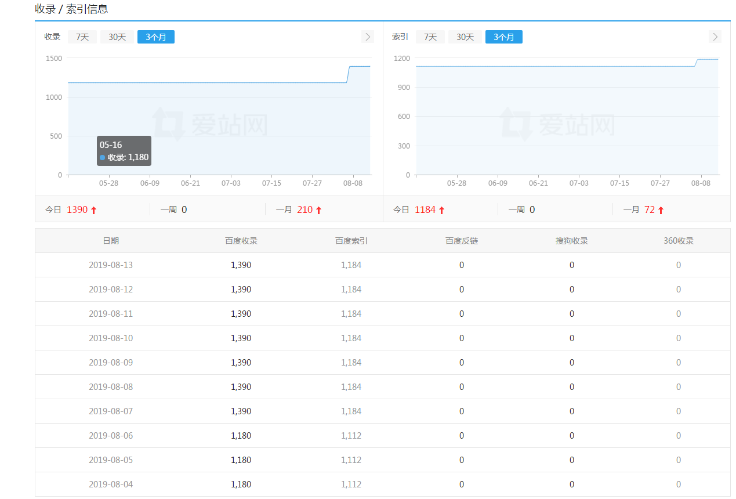This screenshot has height=499, width=736.
Task: Click the 百度索引 column header
Action: [x=351, y=241]
